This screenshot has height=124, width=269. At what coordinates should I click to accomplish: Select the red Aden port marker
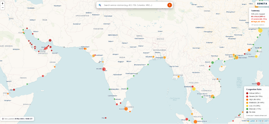point(14,90)
